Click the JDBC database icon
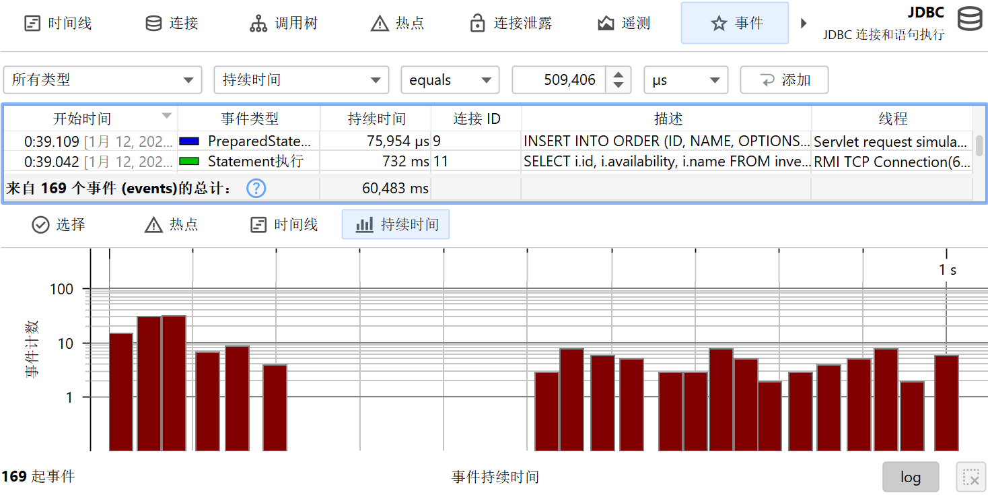Image resolution: width=988 pixels, height=495 pixels. (970, 19)
